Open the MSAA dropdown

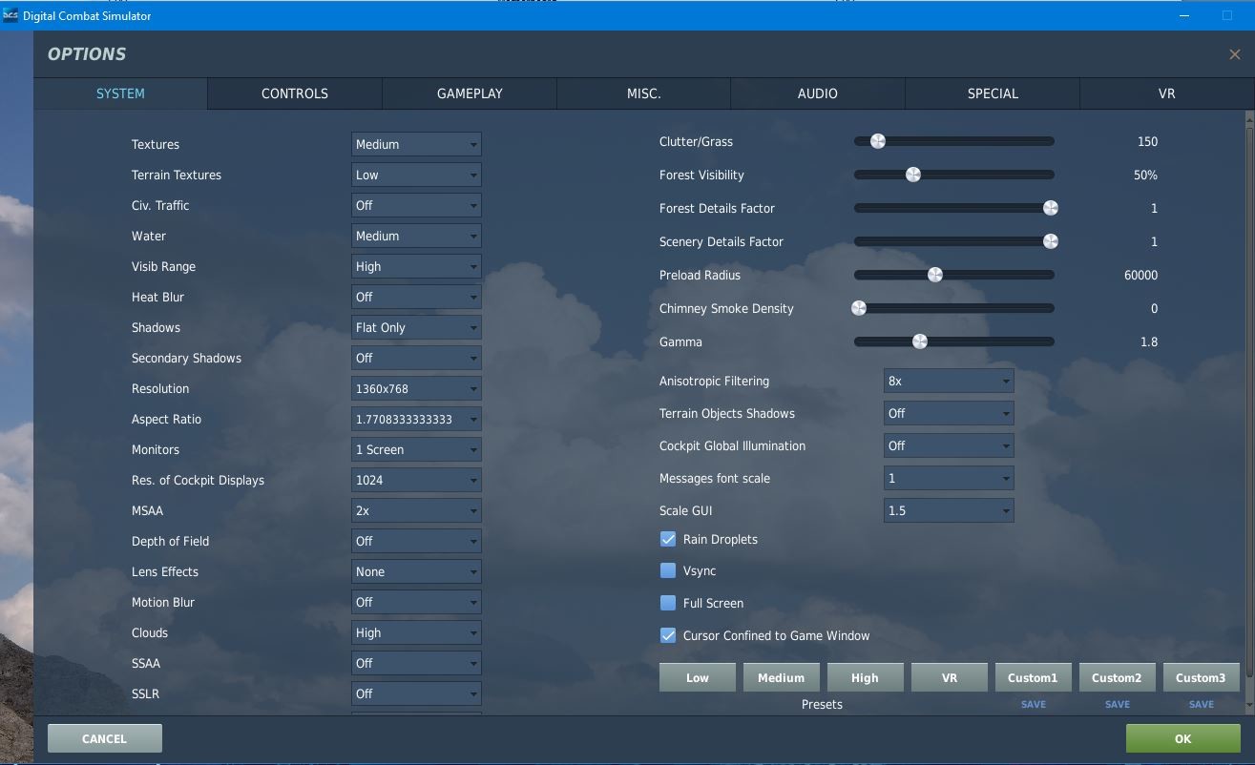pos(416,510)
